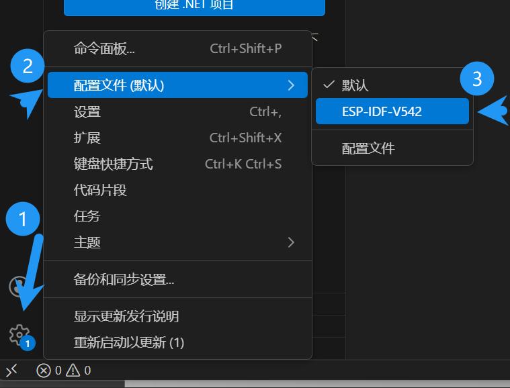Expand the 主题 submenu chevron

pos(291,242)
